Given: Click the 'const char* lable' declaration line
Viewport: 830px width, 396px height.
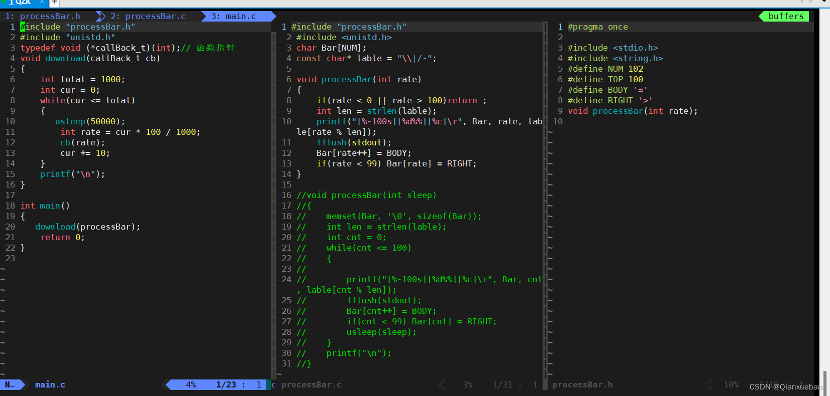Looking at the screenshot, I should [x=367, y=58].
